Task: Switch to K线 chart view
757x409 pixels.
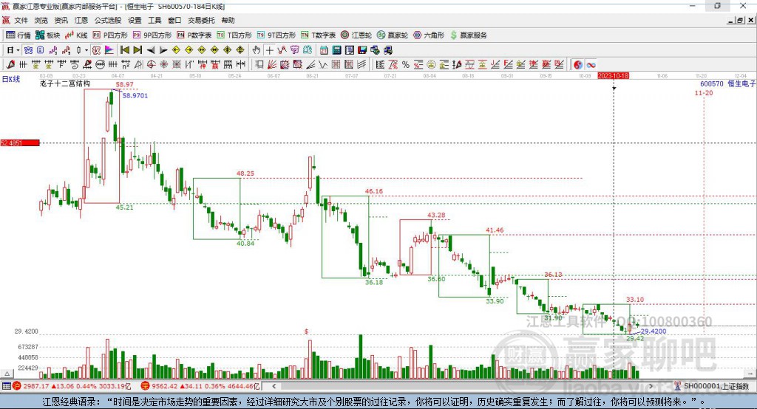Action: coord(76,35)
